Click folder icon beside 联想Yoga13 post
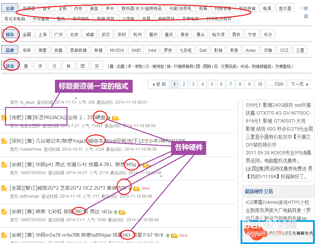315x245 pixels. coord(4,141)
